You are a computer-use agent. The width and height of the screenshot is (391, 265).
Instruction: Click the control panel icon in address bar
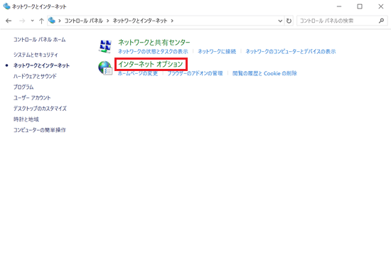pos(52,21)
